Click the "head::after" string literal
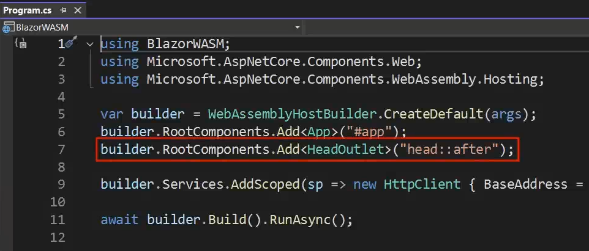Screen dimensions: 589x251 click(449, 150)
